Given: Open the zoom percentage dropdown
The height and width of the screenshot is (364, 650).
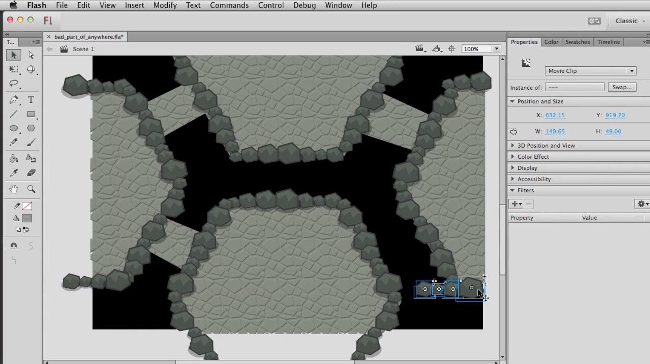Looking at the screenshot, I should 496,49.
